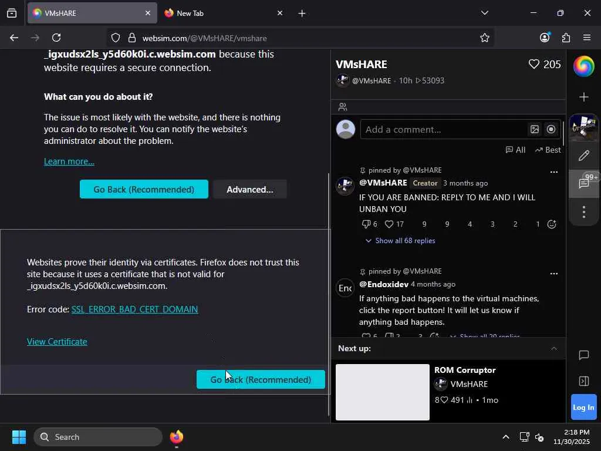Open Firefox from the taskbar

coord(176,437)
